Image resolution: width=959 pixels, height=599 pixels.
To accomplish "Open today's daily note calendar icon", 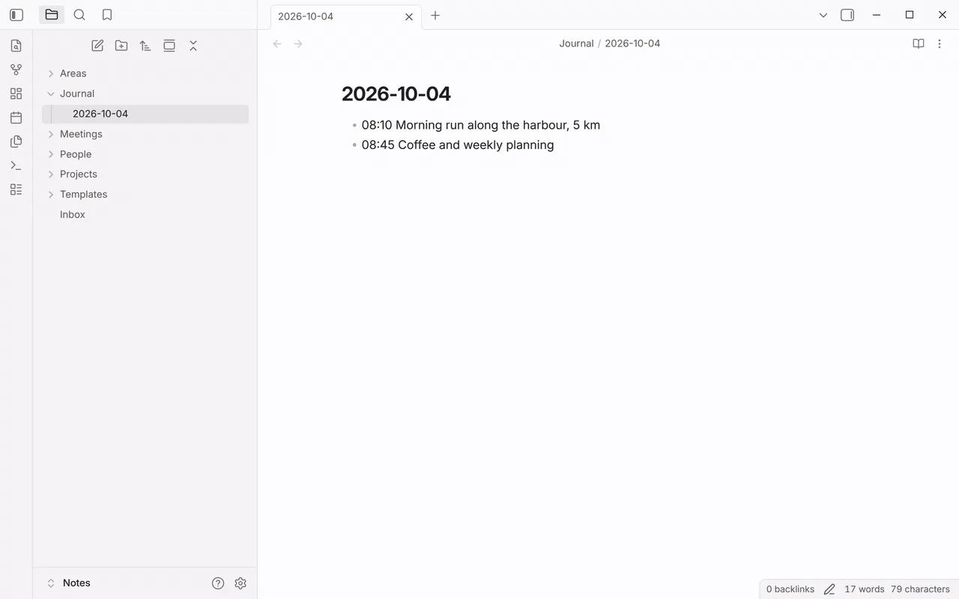I will (16, 118).
